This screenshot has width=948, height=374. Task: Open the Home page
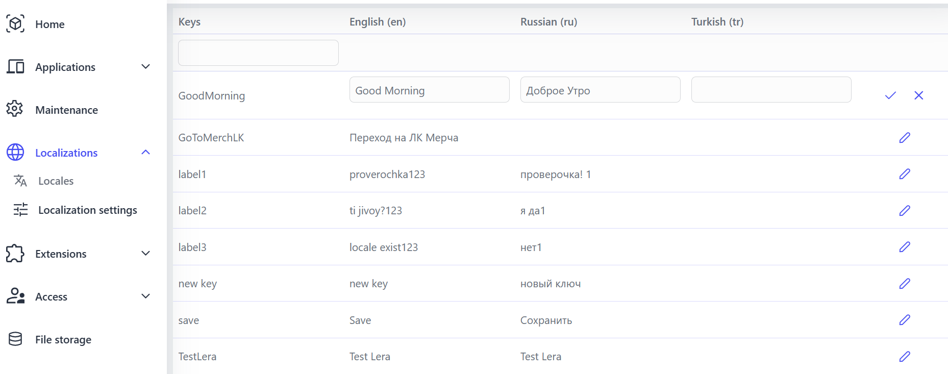(49, 24)
